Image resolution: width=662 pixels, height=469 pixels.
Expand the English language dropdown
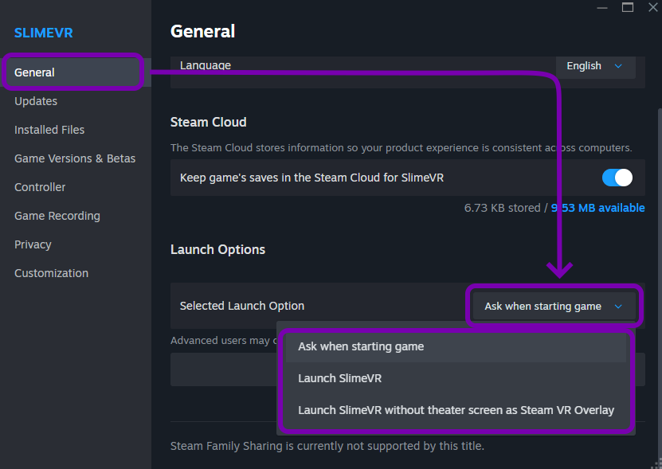[595, 66]
